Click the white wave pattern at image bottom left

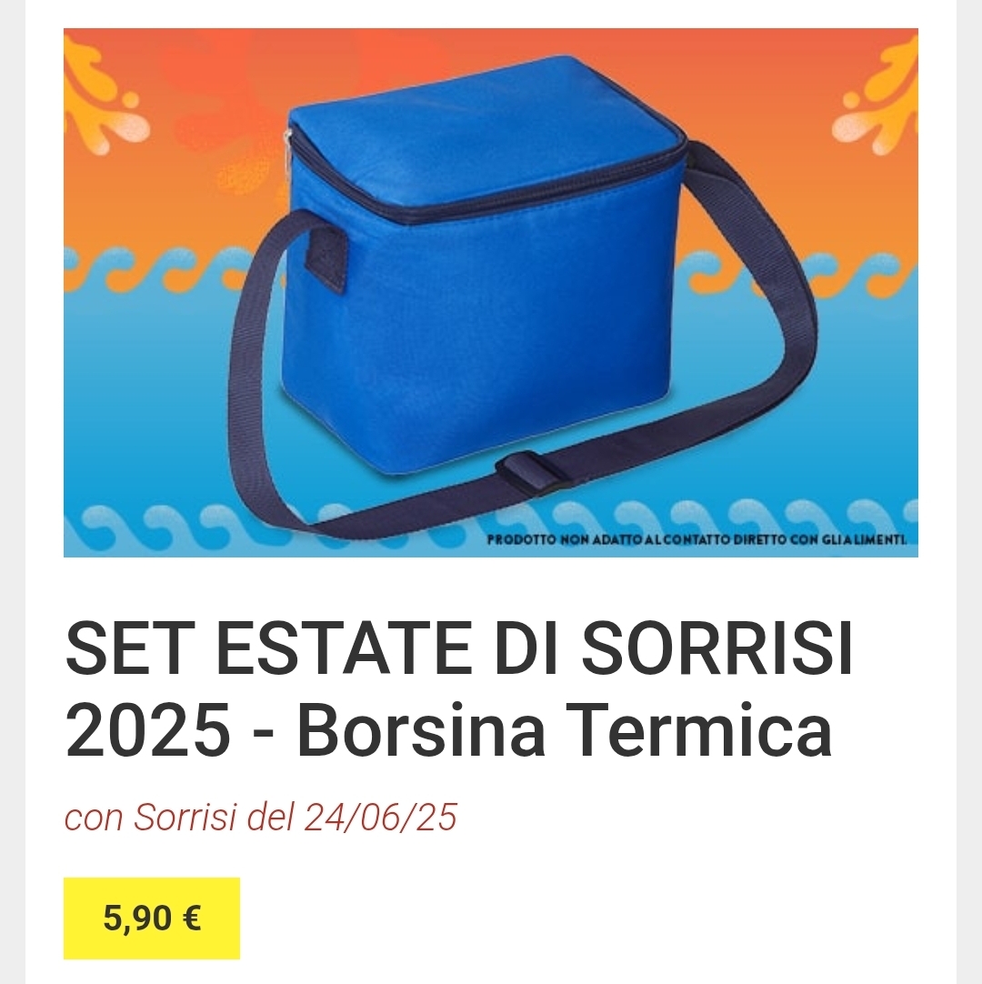(157, 526)
